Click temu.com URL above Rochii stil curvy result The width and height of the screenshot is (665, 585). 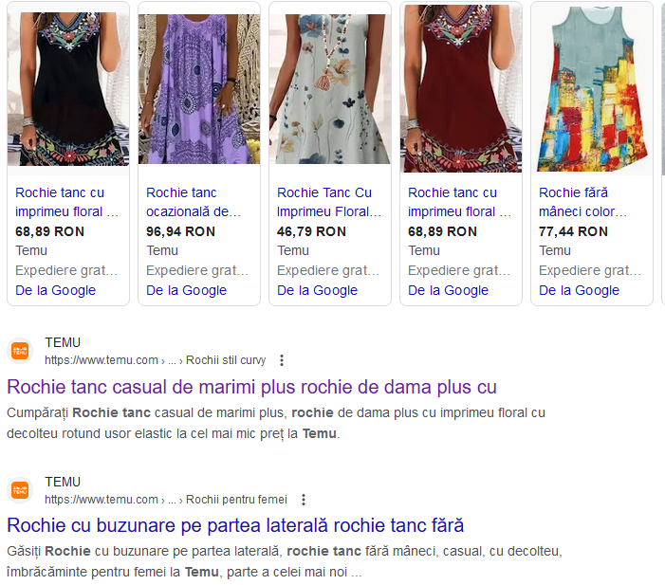(x=102, y=360)
